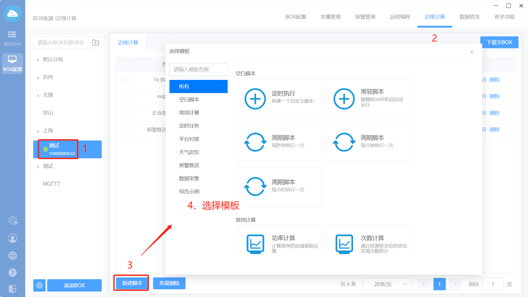Click gear icon beside 添加BOX
Viewport: 528px width, 297px height.
point(40,285)
